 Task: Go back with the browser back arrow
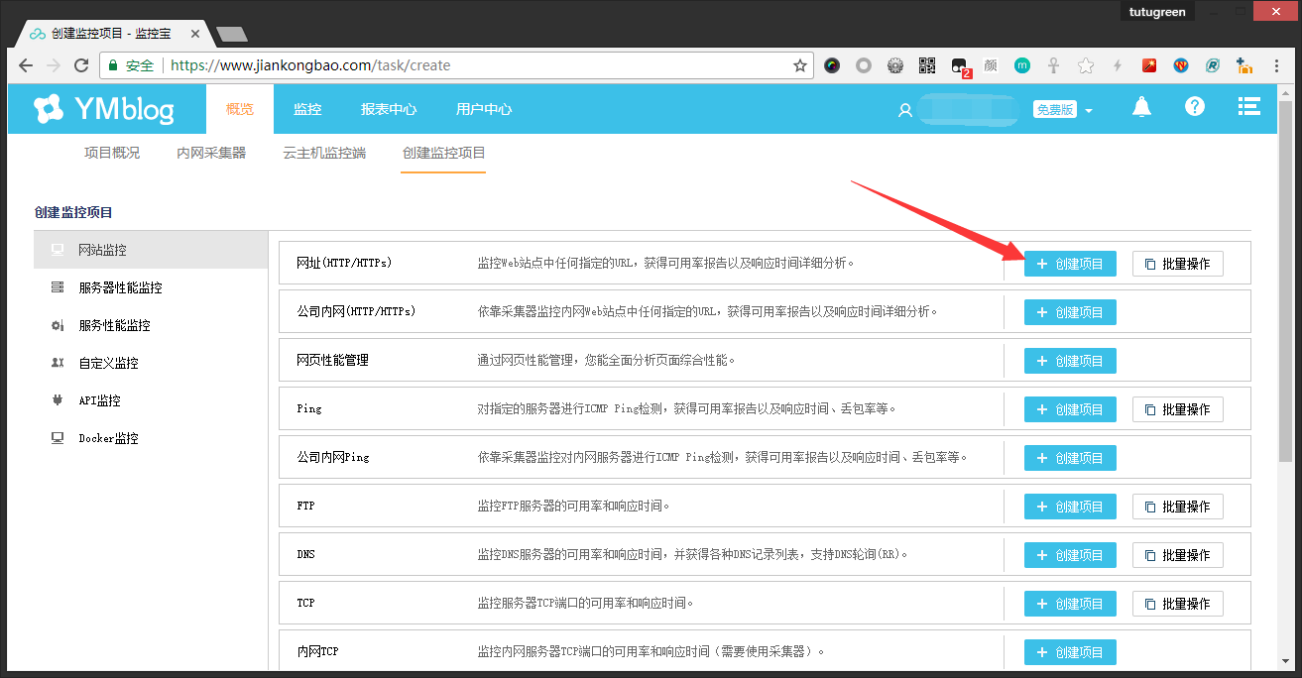click(27, 65)
